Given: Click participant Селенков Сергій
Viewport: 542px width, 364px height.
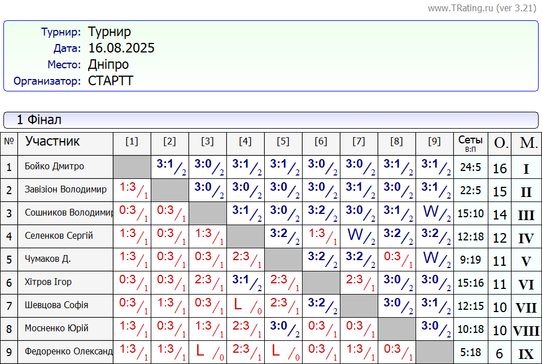Looking at the screenshot, I should point(59,236).
